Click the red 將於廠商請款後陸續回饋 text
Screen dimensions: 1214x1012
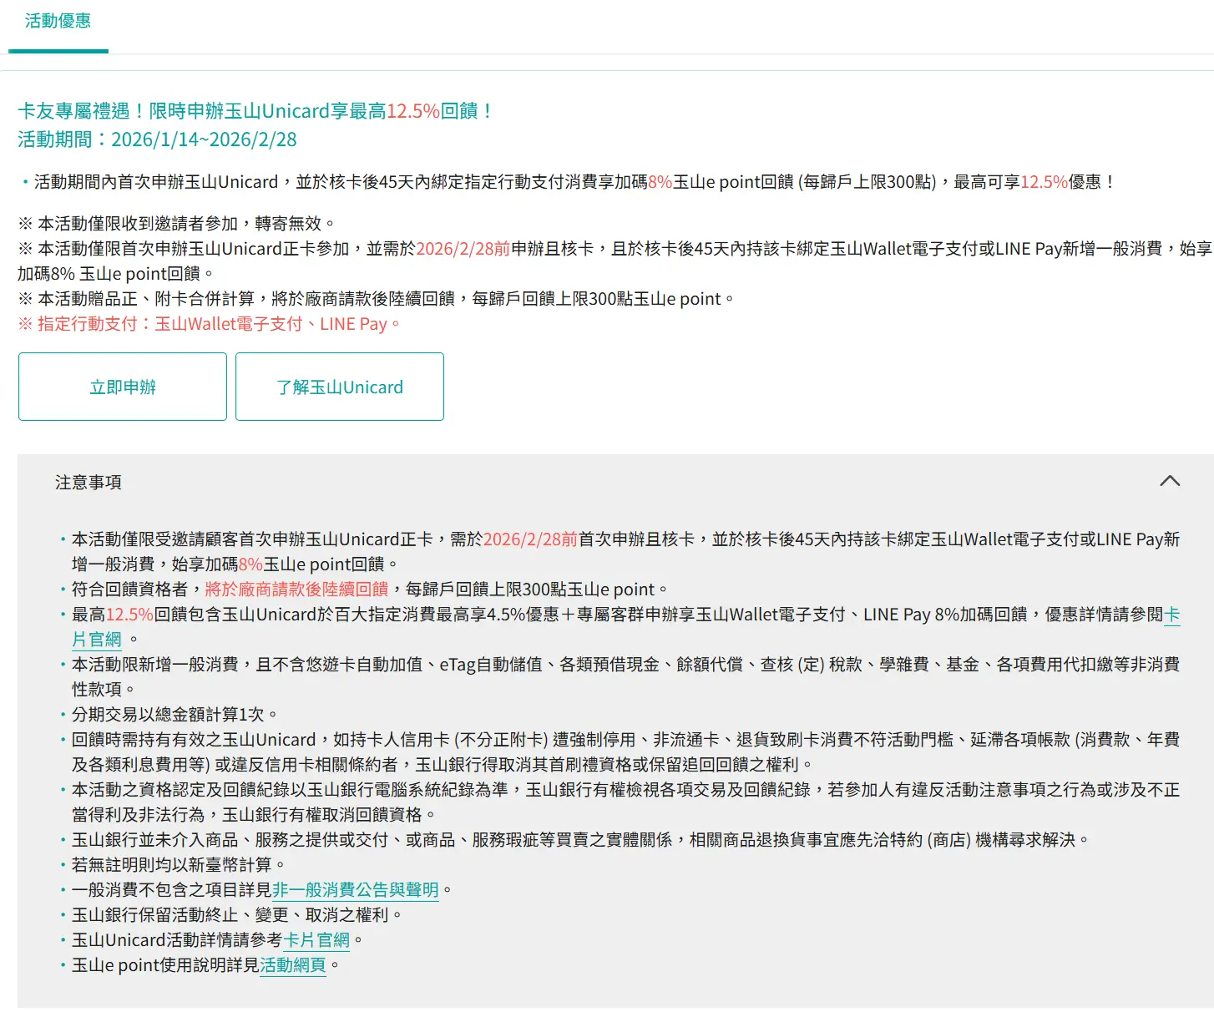[296, 589]
